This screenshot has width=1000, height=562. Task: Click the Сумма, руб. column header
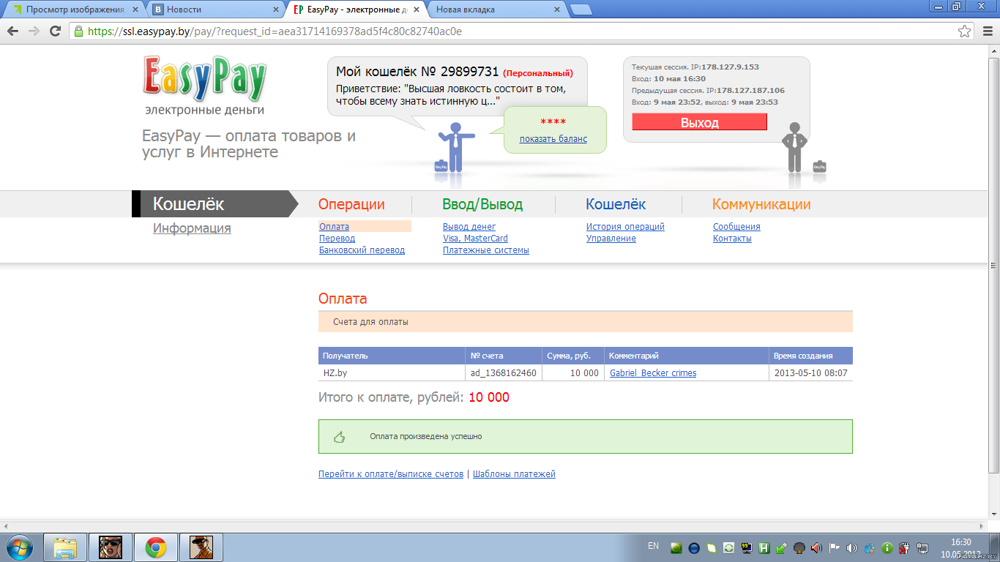pyautogui.click(x=572, y=356)
